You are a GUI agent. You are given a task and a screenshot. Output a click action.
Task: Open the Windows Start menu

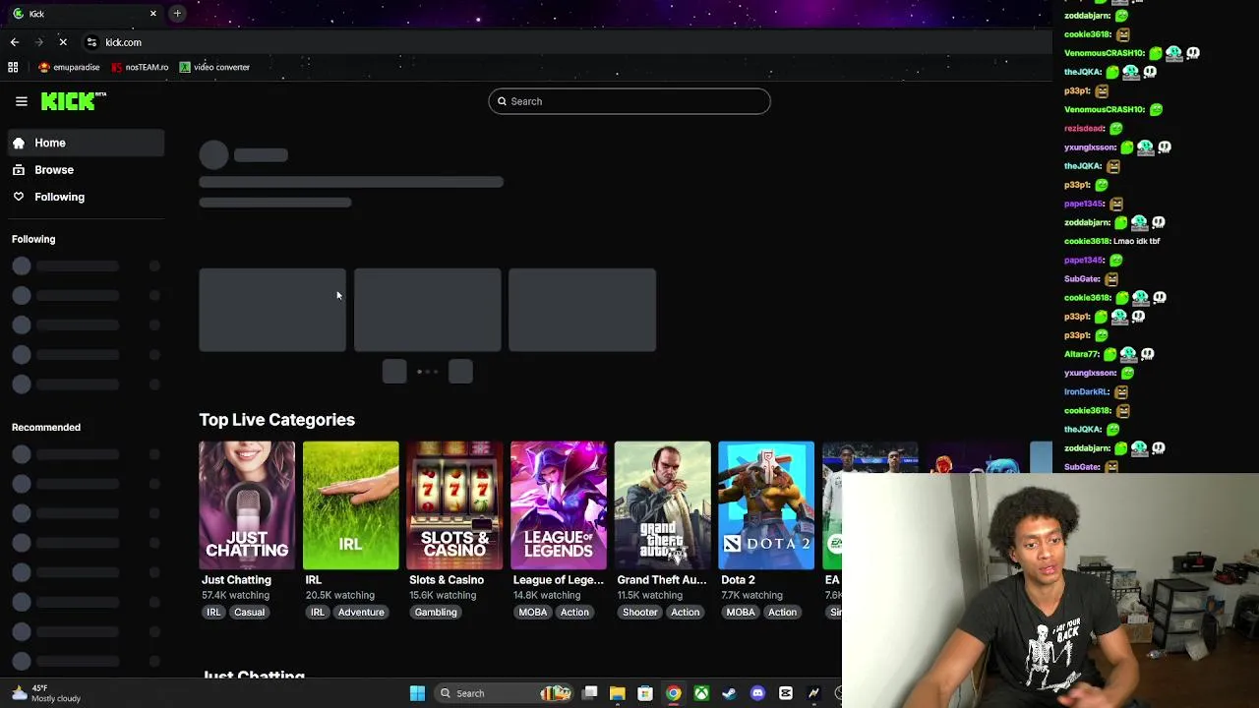pyautogui.click(x=417, y=693)
